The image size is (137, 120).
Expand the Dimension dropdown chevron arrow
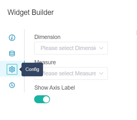(x=101, y=48)
